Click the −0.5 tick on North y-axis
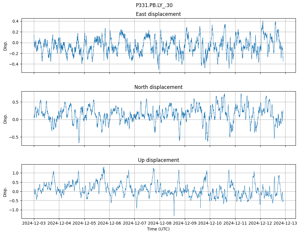This screenshot has width=300, height=234. 14,137
